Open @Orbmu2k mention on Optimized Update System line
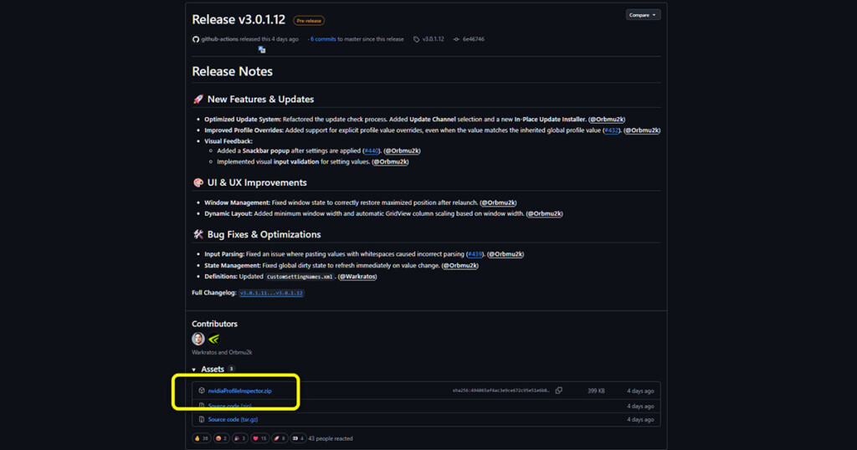Image resolution: width=857 pixels, height=450 pixels. tap(607, 119)
